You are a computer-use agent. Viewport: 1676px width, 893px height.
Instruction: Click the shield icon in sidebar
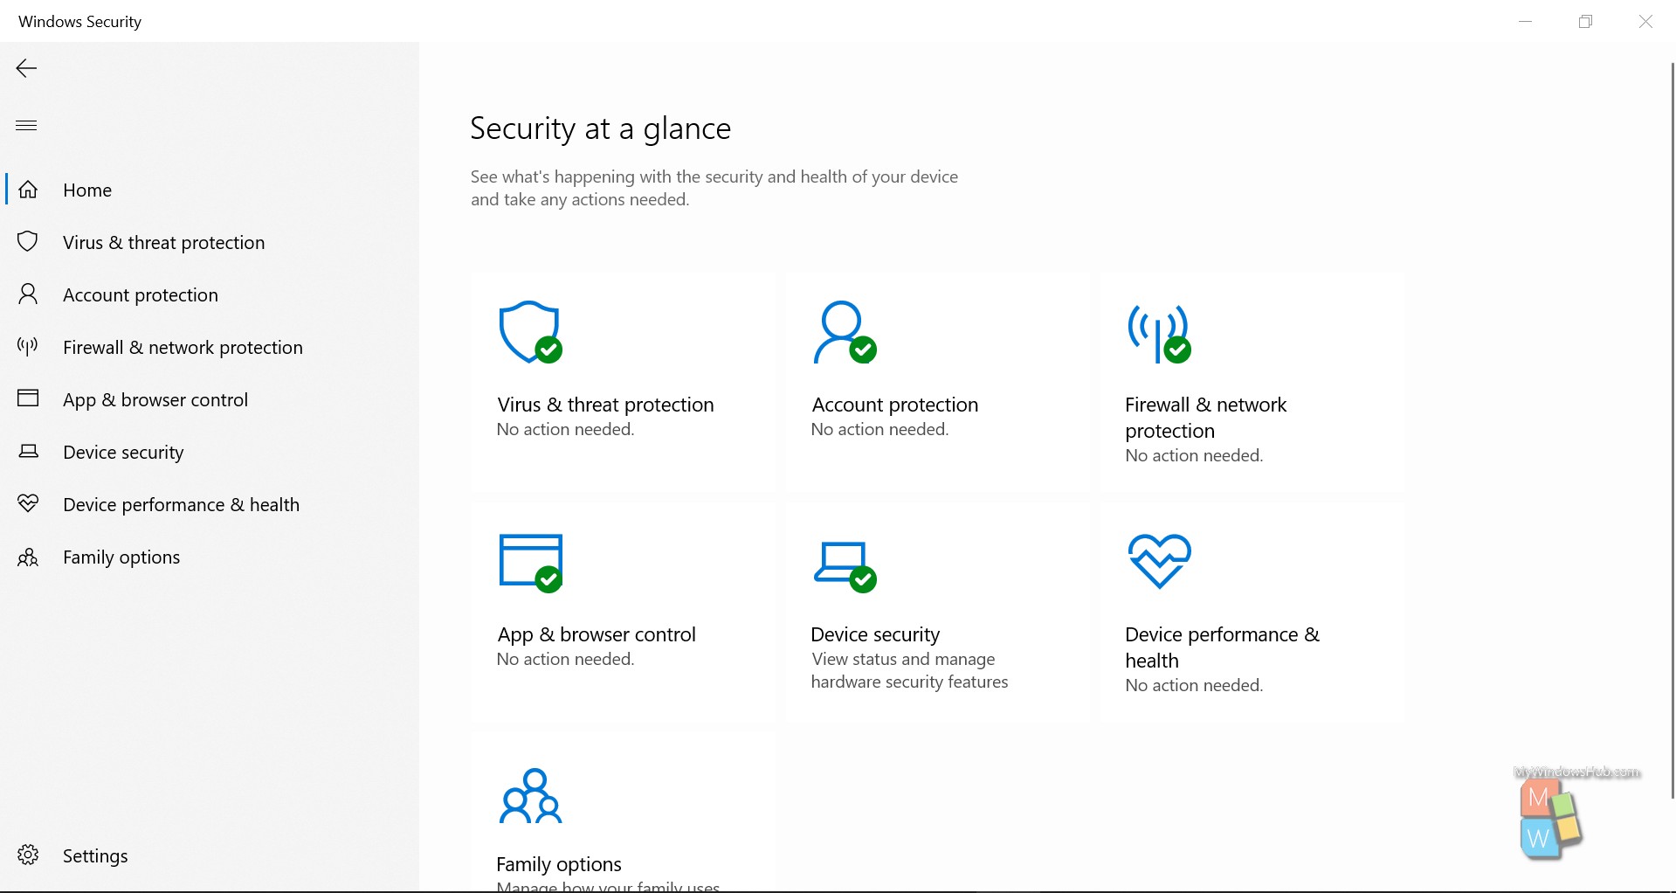pos(28,241)
